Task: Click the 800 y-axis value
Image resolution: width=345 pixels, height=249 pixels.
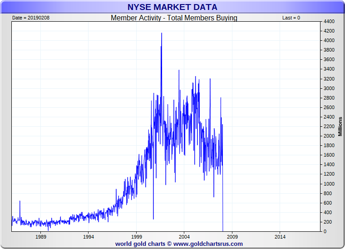Action: 328,193
